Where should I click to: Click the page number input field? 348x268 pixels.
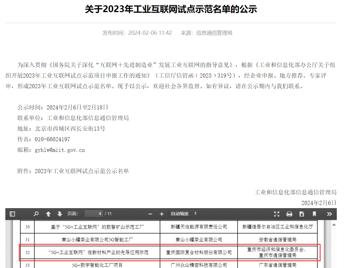tap(94, 214)
